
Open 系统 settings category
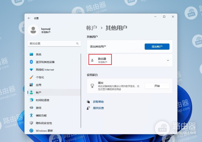coord(54,54)
